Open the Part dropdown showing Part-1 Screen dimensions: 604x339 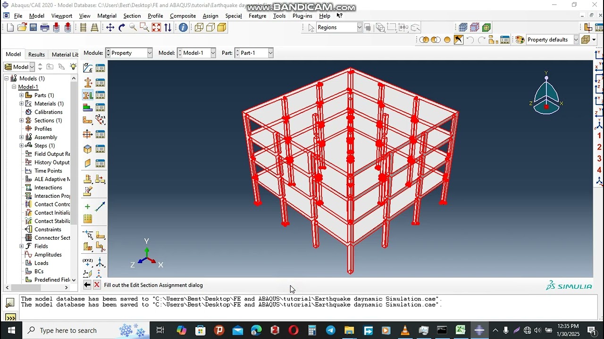[x=254, y=53]
